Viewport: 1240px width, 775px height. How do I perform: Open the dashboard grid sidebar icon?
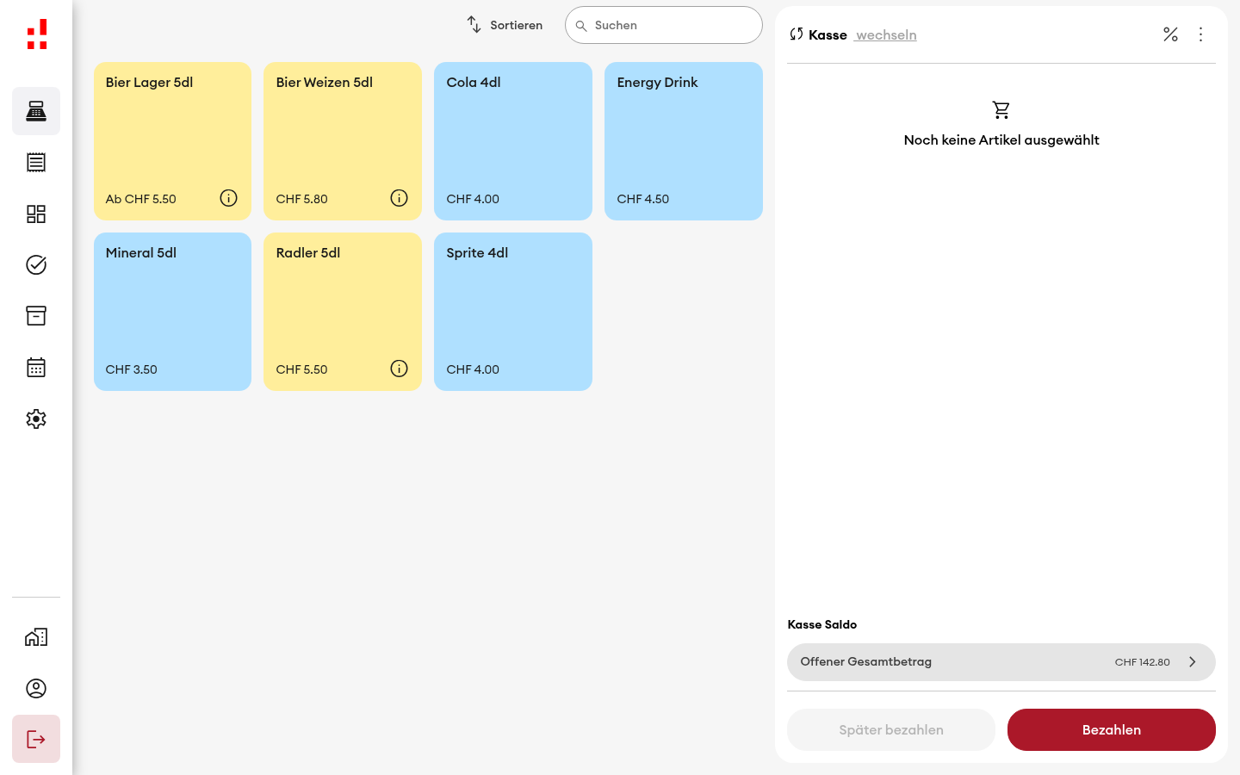point(36,214)
